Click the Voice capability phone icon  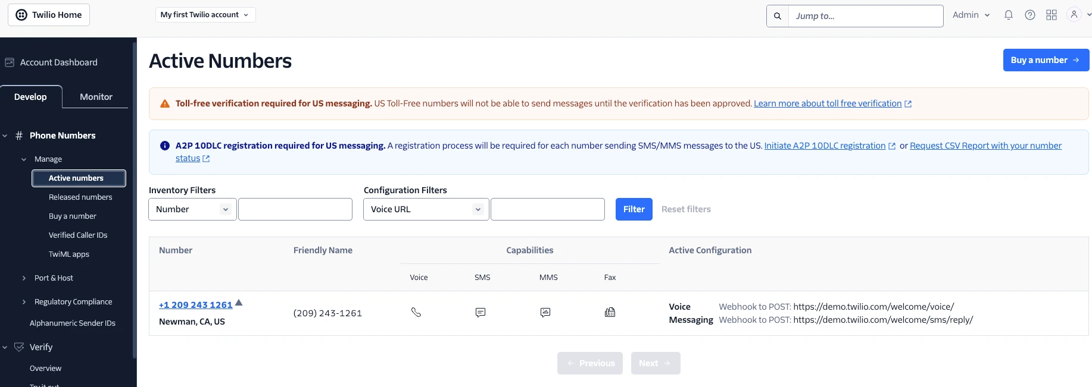416,312
